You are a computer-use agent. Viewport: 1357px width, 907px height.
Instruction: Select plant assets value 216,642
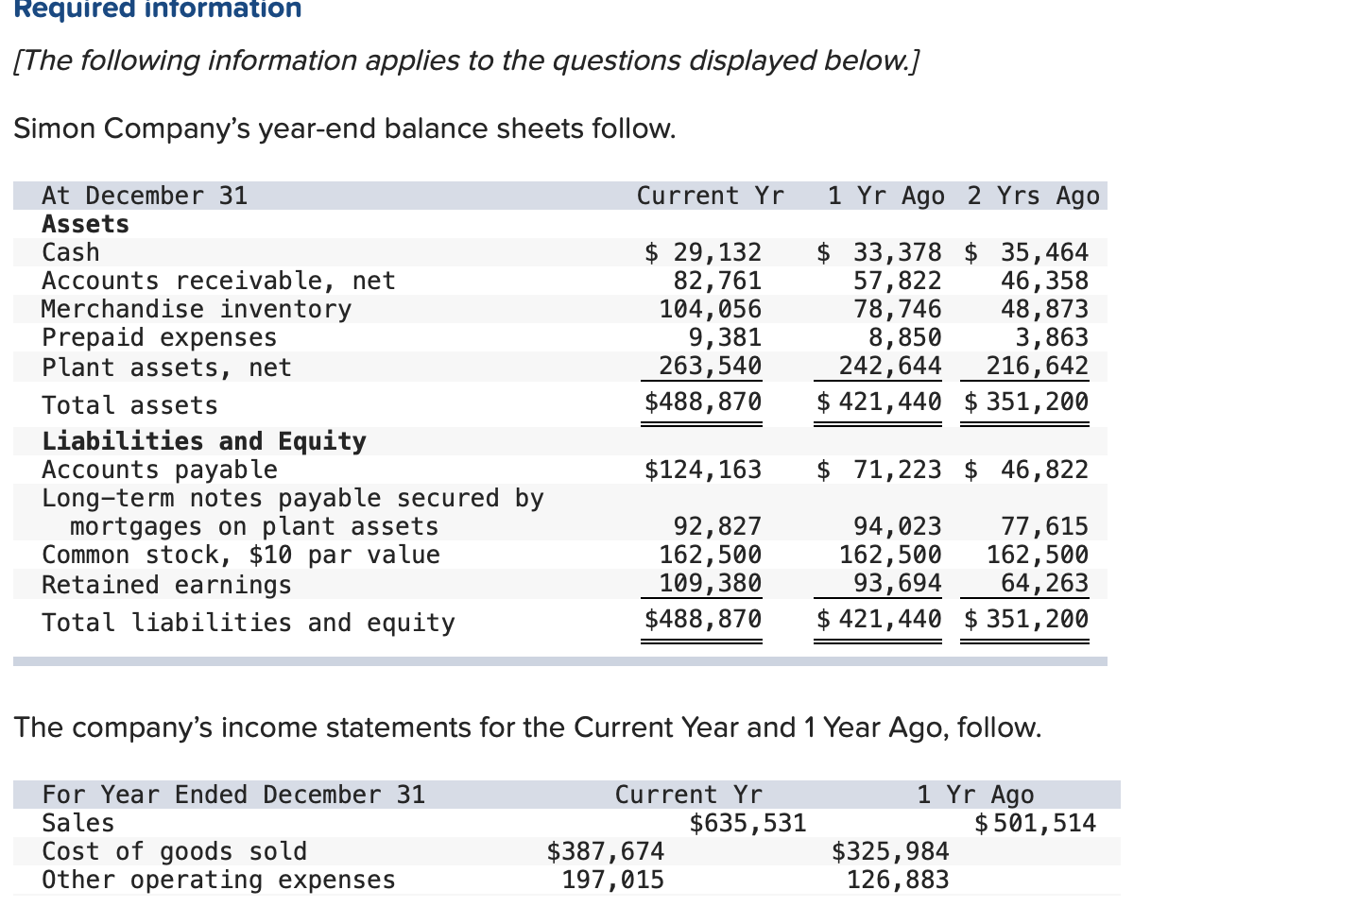1038,366
